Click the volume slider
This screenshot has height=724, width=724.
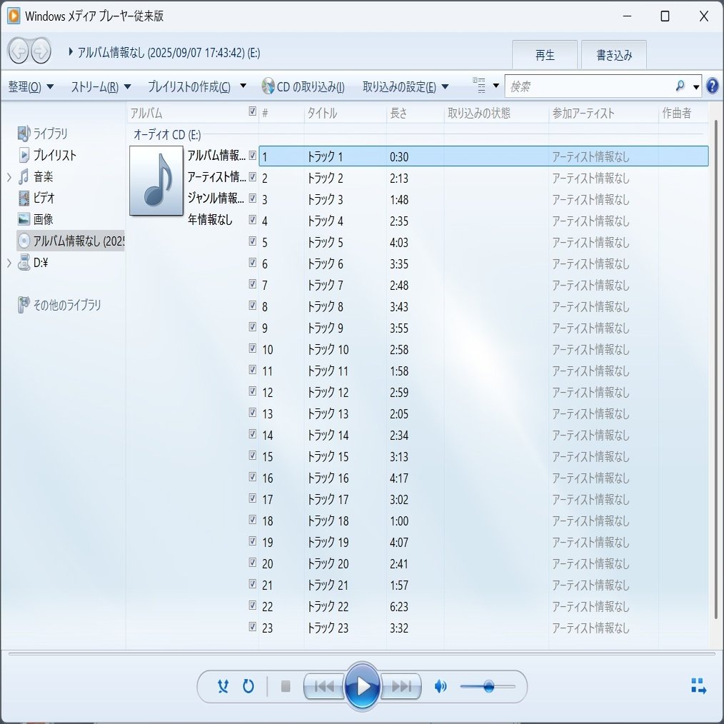(x=488, y=687)
